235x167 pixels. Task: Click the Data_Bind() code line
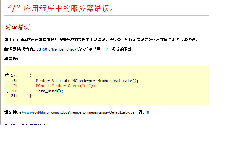click(50, 91)
